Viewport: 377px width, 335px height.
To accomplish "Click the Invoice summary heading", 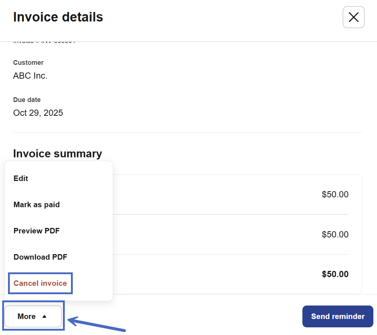I will [x=57, y=153].
